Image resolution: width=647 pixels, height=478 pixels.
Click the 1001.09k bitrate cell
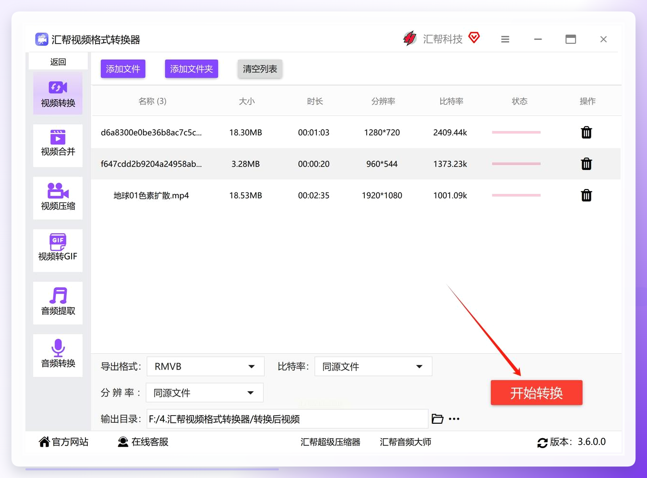[450, 195]
